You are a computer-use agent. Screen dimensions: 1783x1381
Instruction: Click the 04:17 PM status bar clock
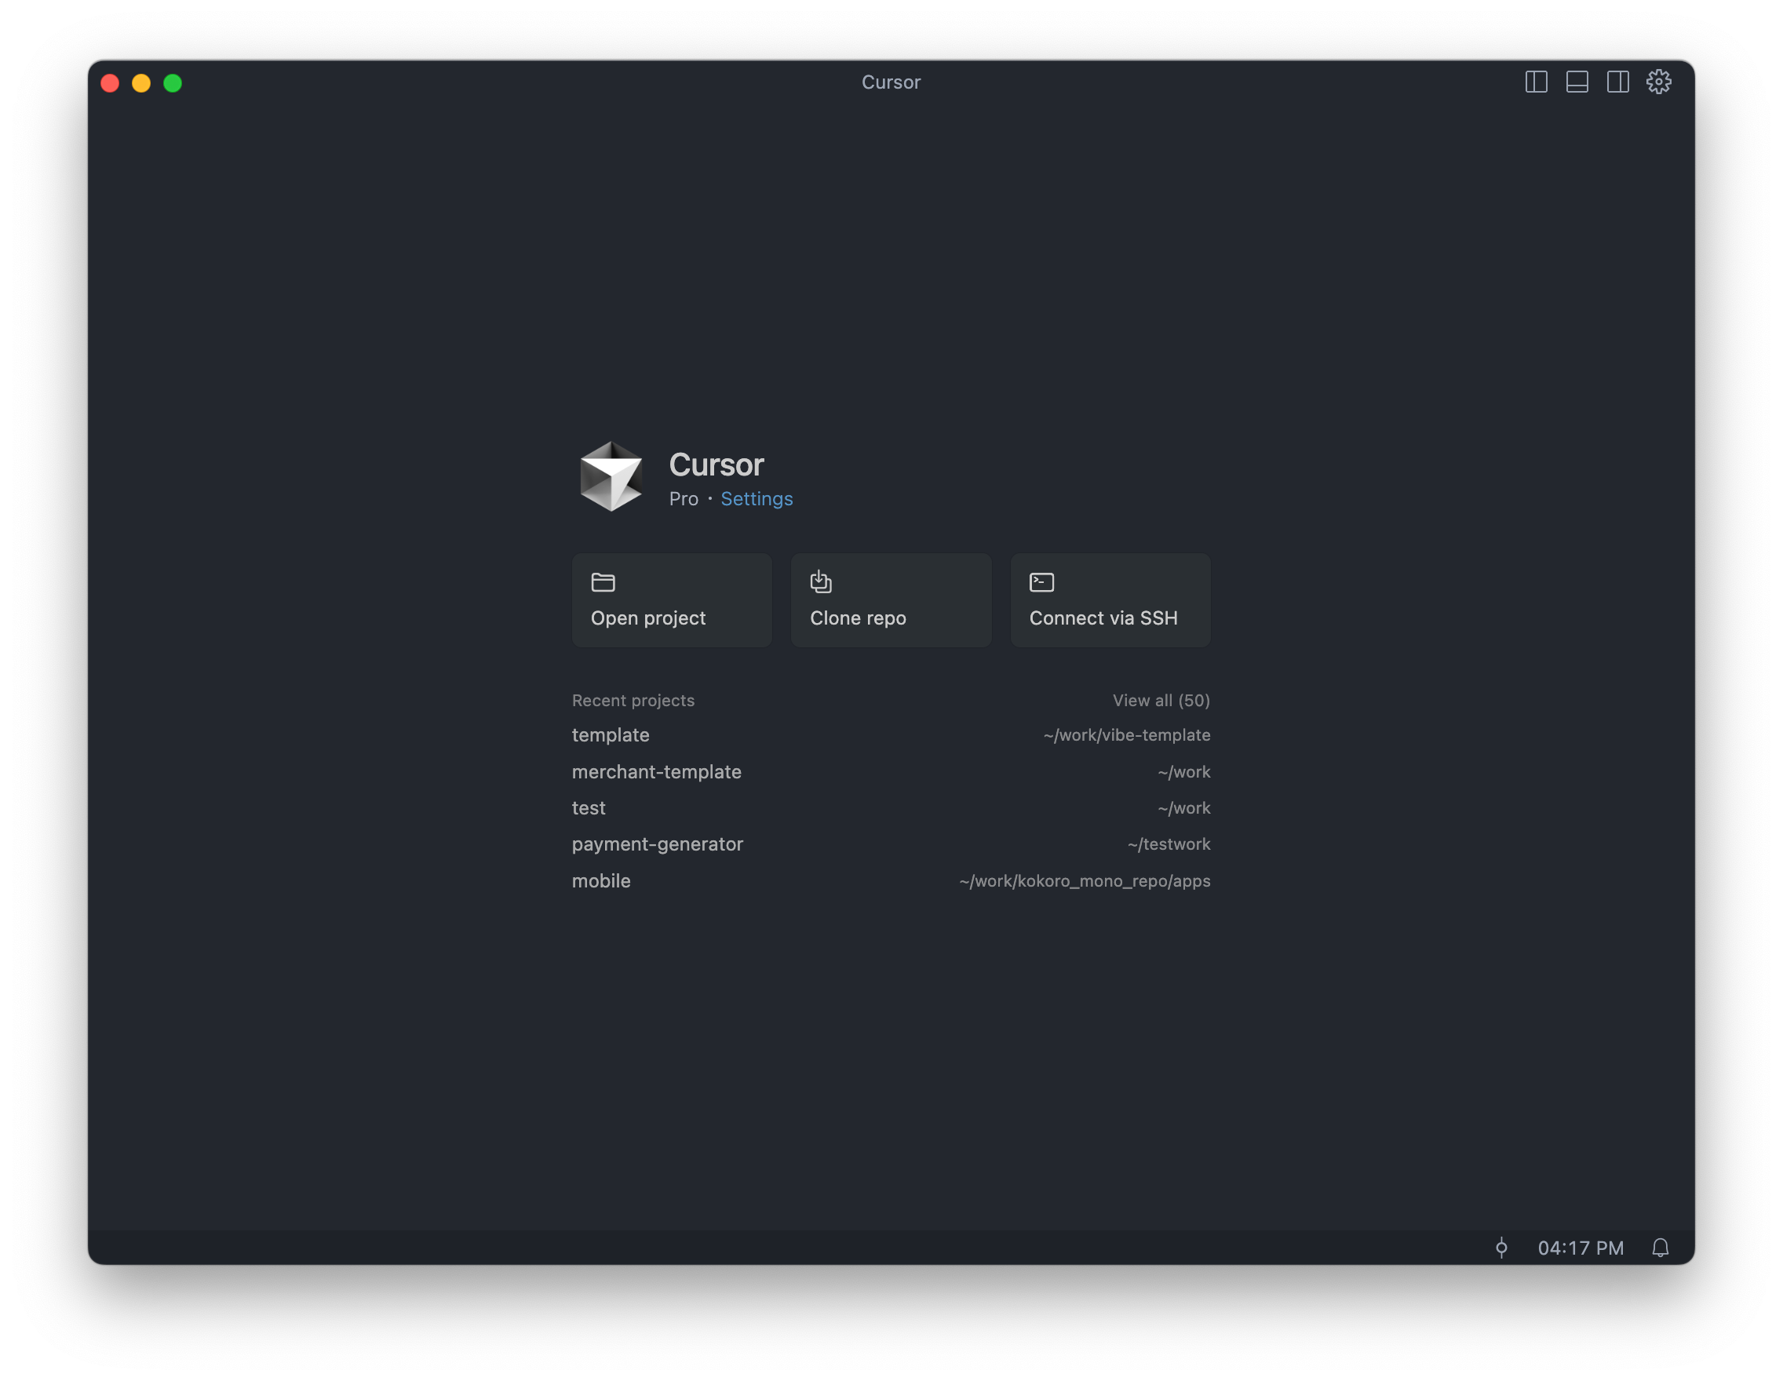[x=1580, y=1248]
